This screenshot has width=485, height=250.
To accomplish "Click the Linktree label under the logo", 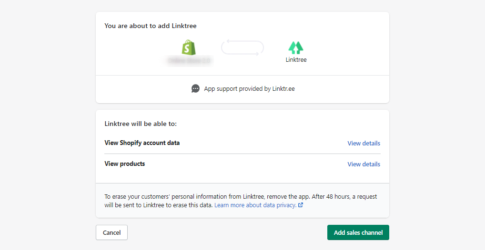I will pos(296,60).
